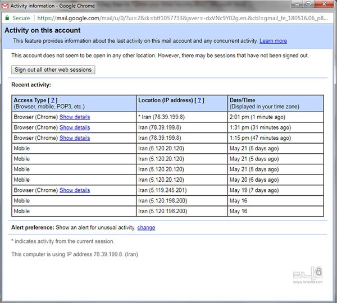Click the green secure padlock icon
This screenshot has height=303, width=337.
[7, 18]
